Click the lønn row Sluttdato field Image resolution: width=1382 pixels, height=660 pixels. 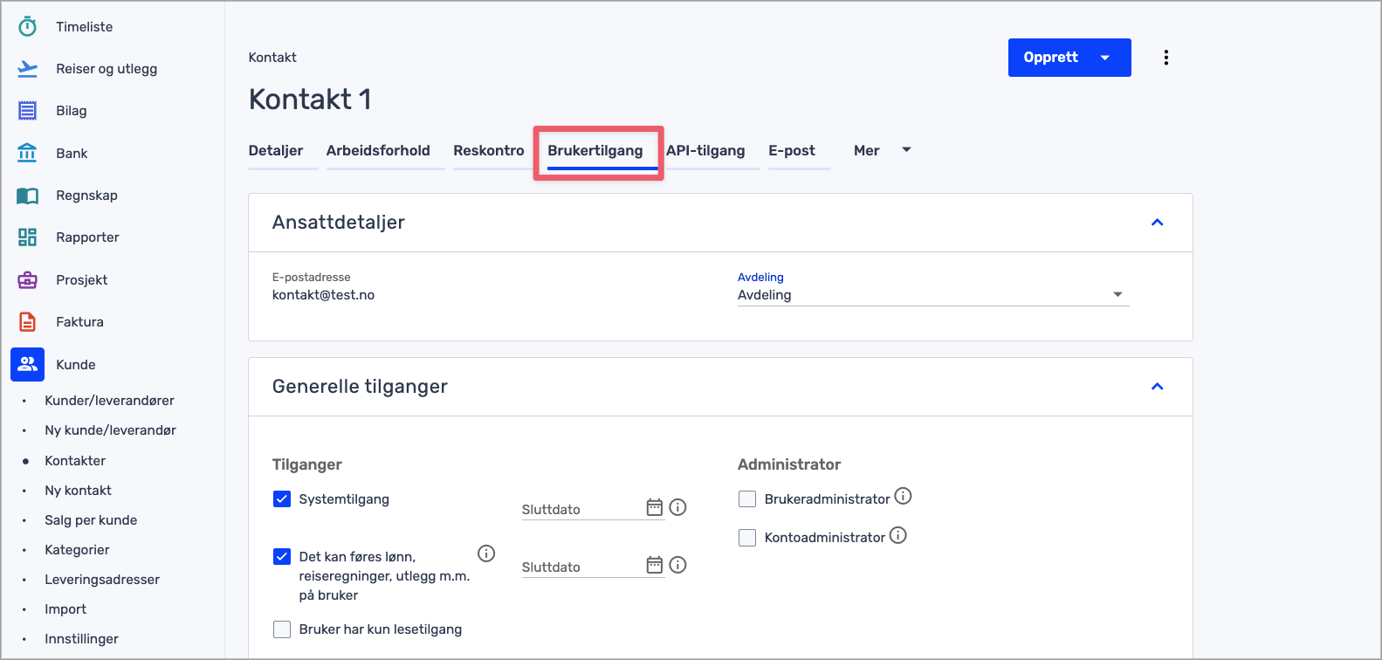coord(581,567)
